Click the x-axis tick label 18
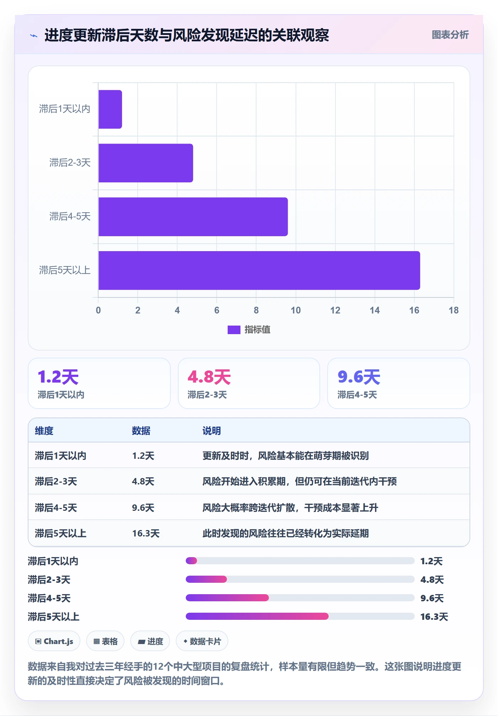 (454, 310)
